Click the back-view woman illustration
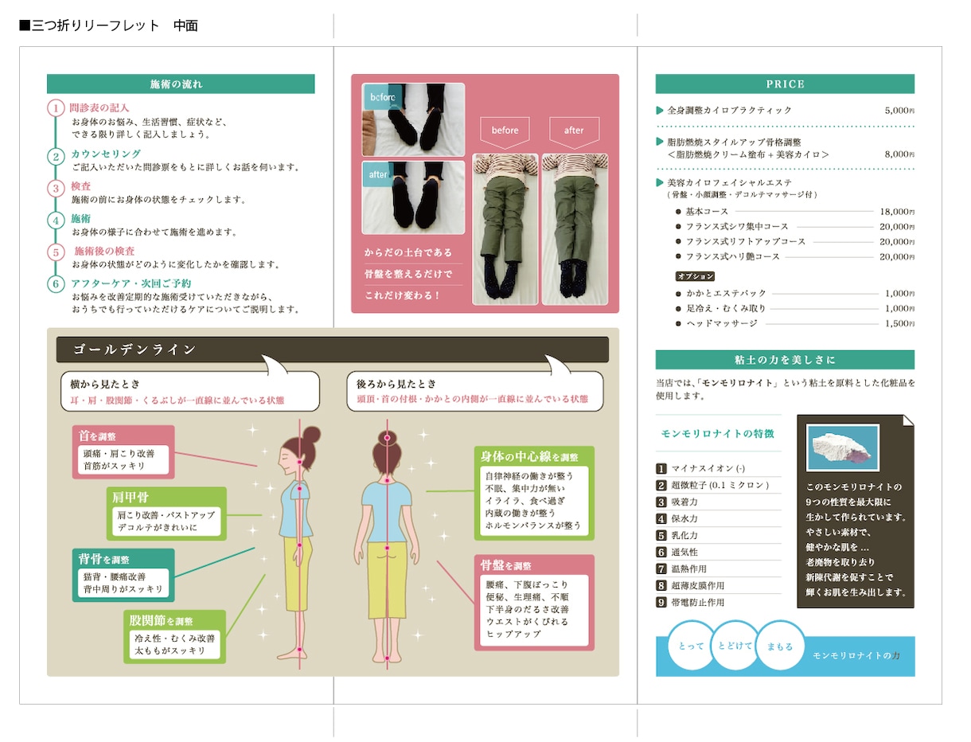Image resolution: width=971 pixels, height=742 pixels. point(387,545)
